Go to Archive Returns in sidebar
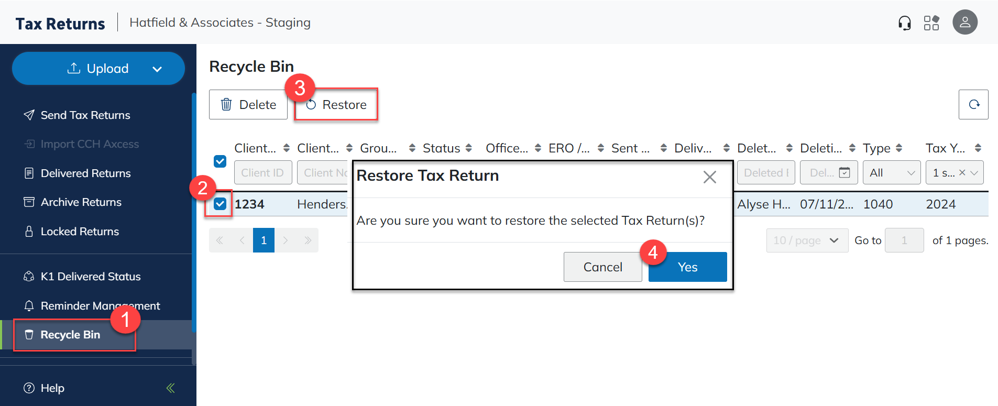The image size is (998, 406). pyautogui.click(x=81, y=202)
